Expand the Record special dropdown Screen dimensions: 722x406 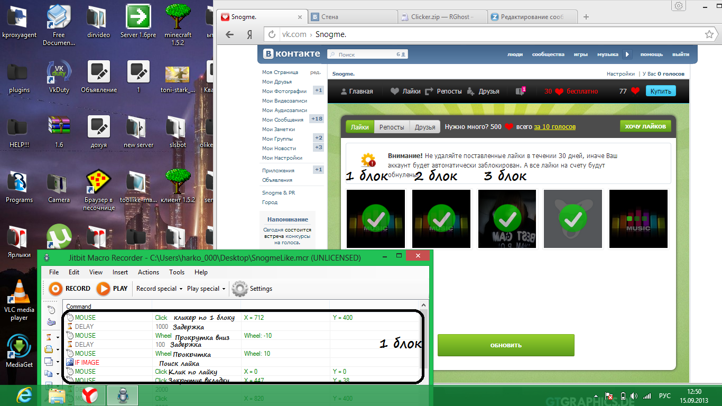click(x=159, y=289)
